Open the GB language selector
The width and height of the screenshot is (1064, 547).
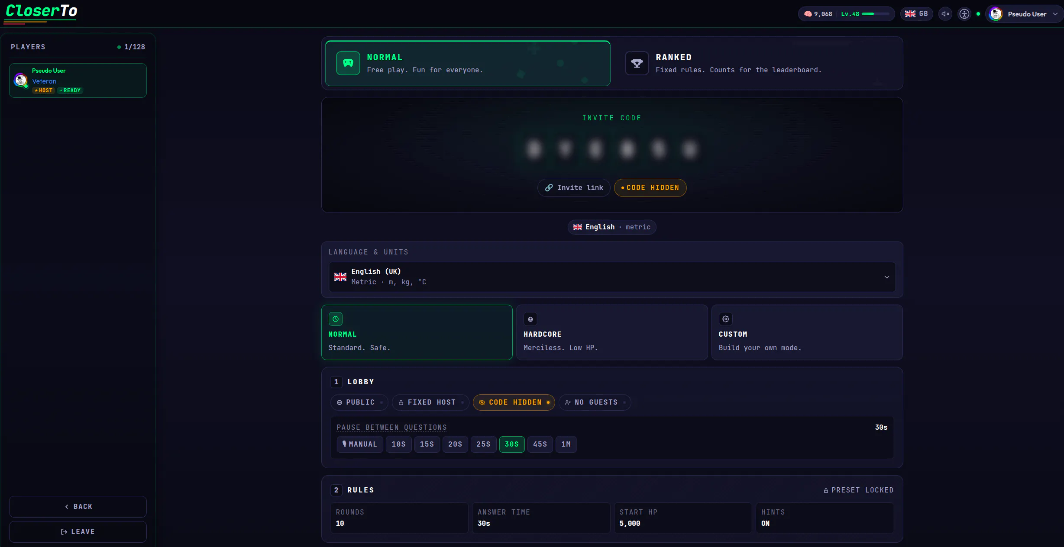click(x=916, y=14)
